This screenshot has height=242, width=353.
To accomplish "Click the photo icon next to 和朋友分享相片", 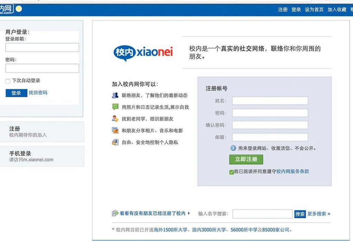I will point(115,130).
